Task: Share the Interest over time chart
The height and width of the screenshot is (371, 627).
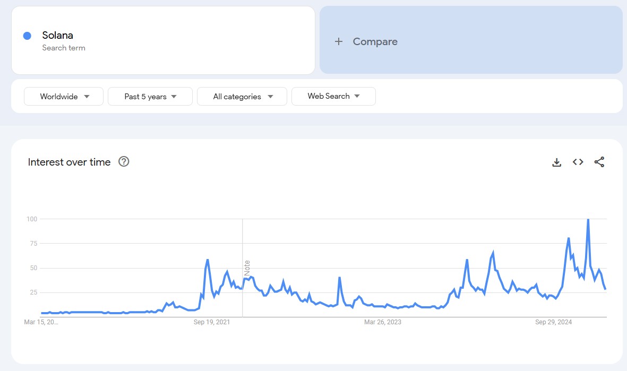Action: (x=599, y=162)
